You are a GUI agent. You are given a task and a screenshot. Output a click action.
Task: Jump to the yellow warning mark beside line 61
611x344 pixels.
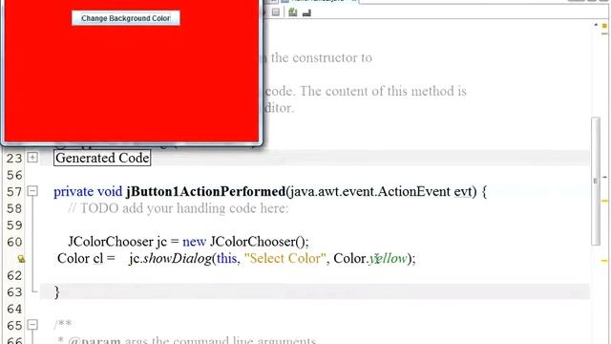pyautogui.click(x=604, y=261)
